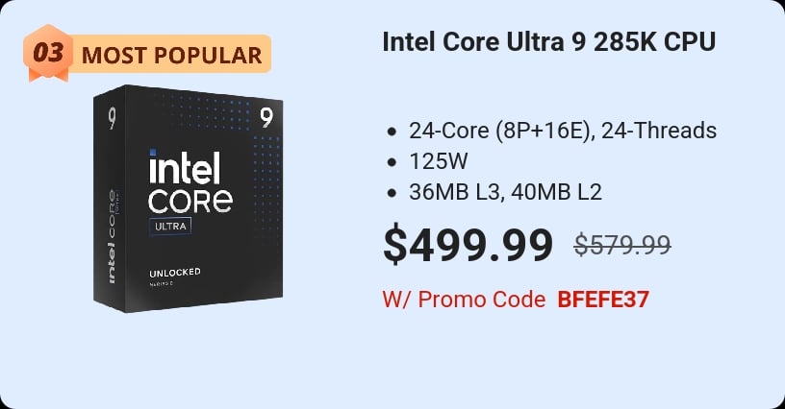
Task: Click the UNLOCKED text on the box
Action: [x=174, y=272]
